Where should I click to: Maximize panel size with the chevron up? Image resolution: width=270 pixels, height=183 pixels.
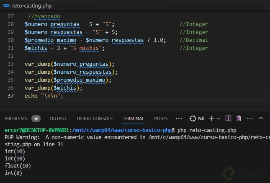261,119
